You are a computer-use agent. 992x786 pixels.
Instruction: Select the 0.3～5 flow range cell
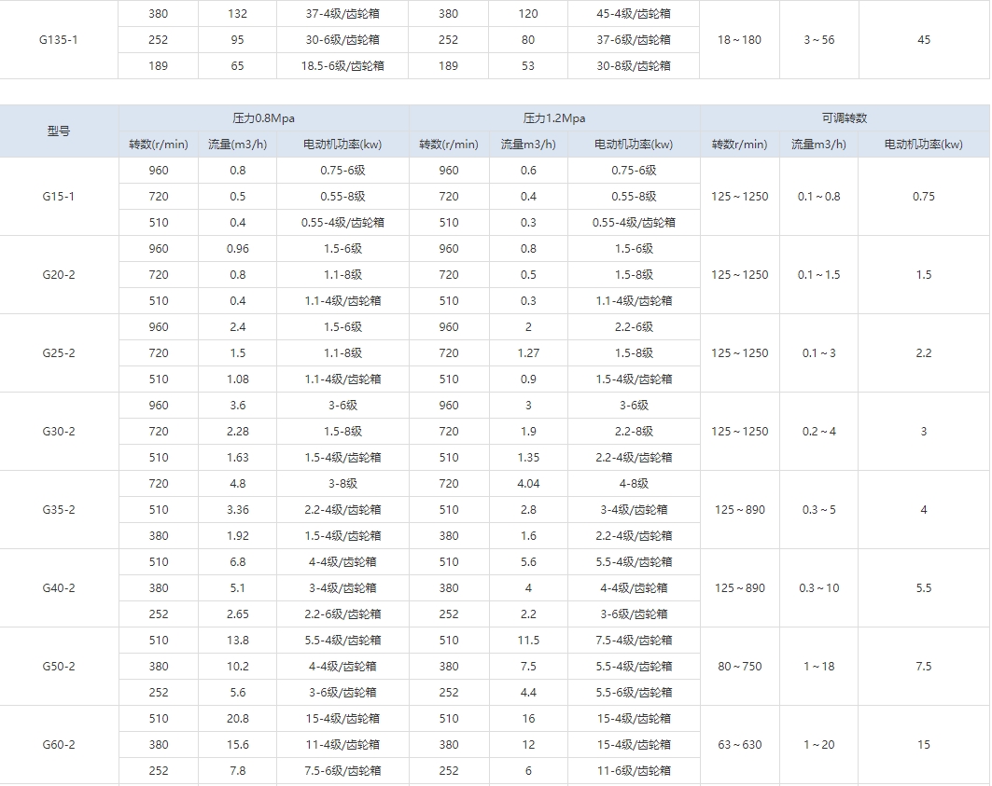point(819,510)
